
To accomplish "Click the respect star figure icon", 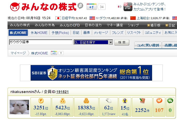I will pyautogui.click(x=125, y=101).
